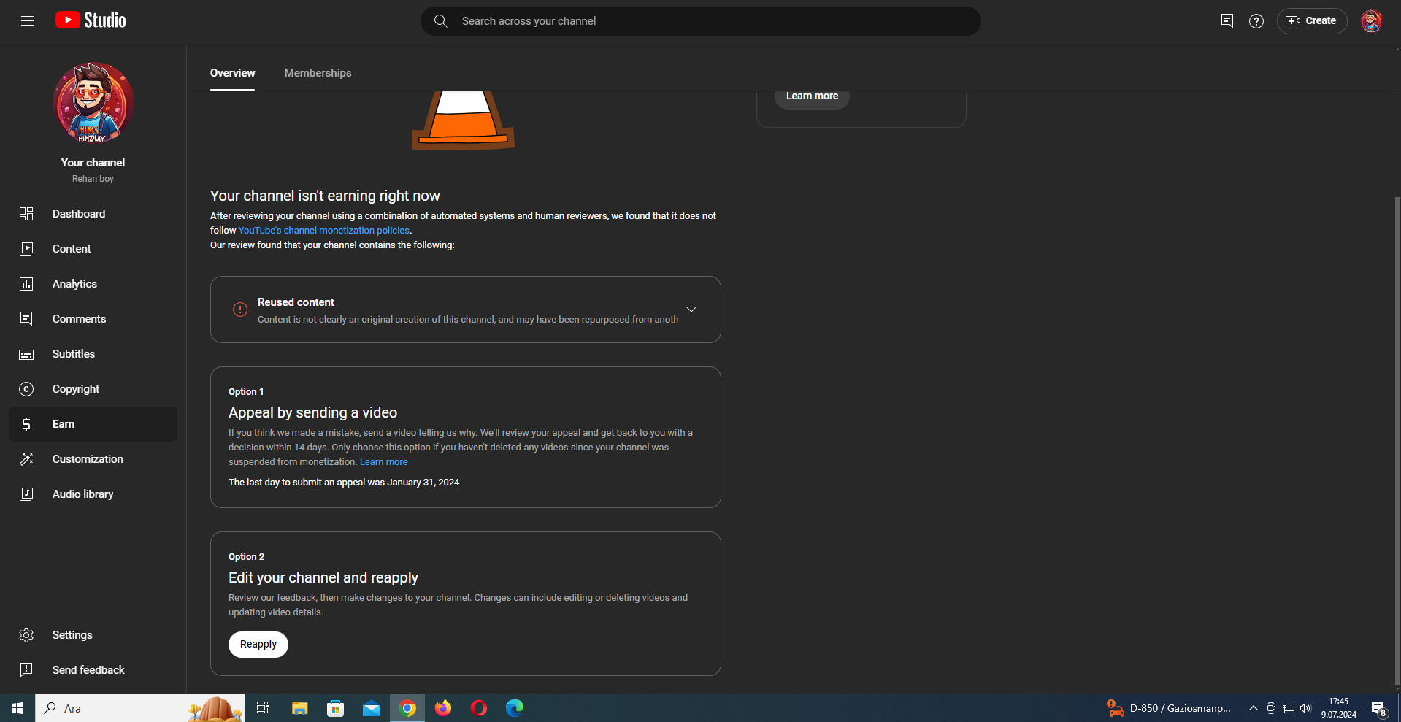Click the Content icon in sidebar
The image size is (1401, 722).
(26, 249)
